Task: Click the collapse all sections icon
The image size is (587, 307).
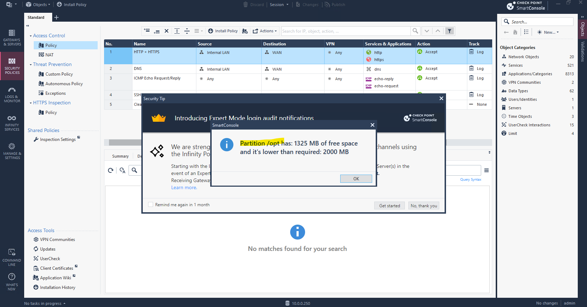Action: (x=187, y=31)
